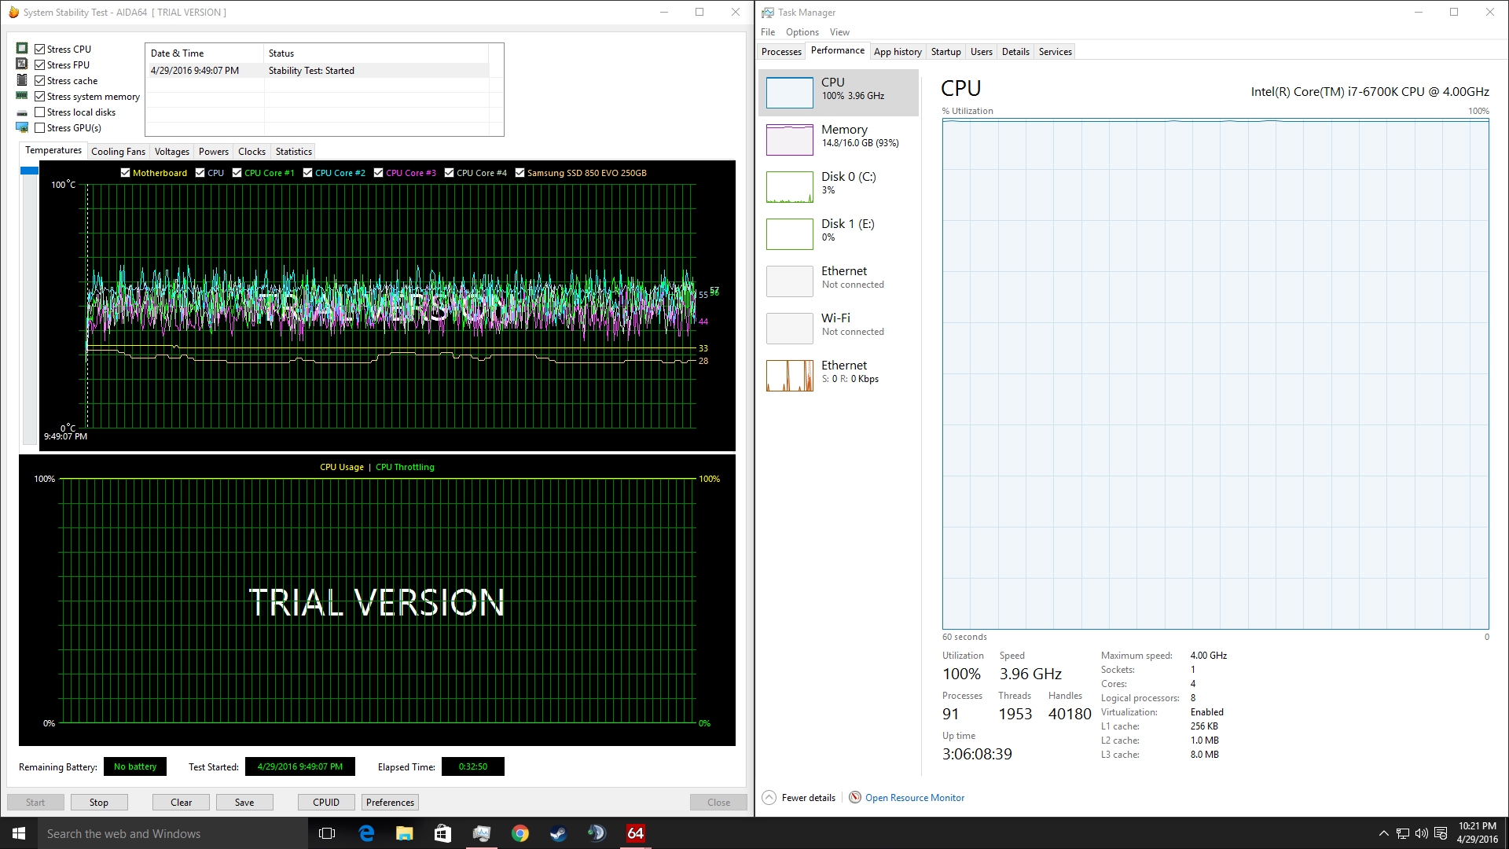Open Microsoft Edge from the taskbar
1509x849 pixels.
pyautogui.click(x=366, y=833)
